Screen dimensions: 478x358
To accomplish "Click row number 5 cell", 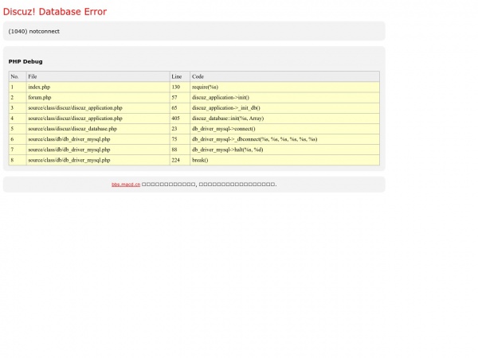I will (x=18, y=129).
